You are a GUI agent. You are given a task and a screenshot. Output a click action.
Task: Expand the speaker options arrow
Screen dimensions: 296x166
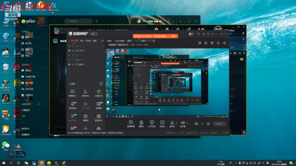pyautogui.click(x=187, y=123)
